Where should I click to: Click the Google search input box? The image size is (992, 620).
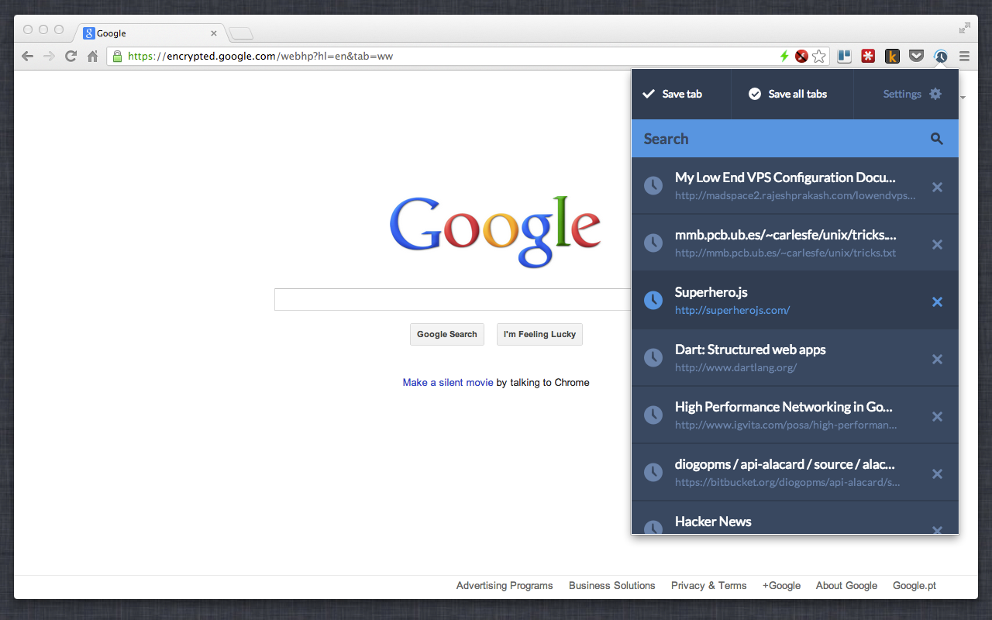[x=453, y=299]
